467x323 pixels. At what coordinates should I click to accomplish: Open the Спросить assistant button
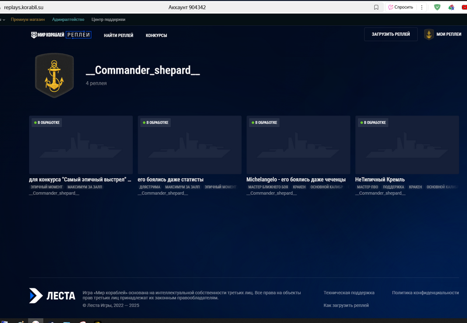(400, 7)
